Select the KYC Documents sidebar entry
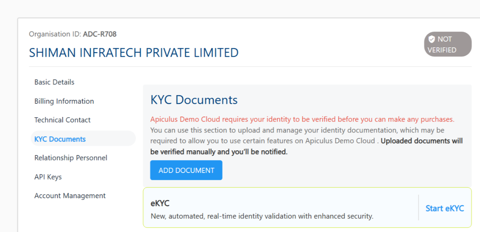 [x=60, y=139]
